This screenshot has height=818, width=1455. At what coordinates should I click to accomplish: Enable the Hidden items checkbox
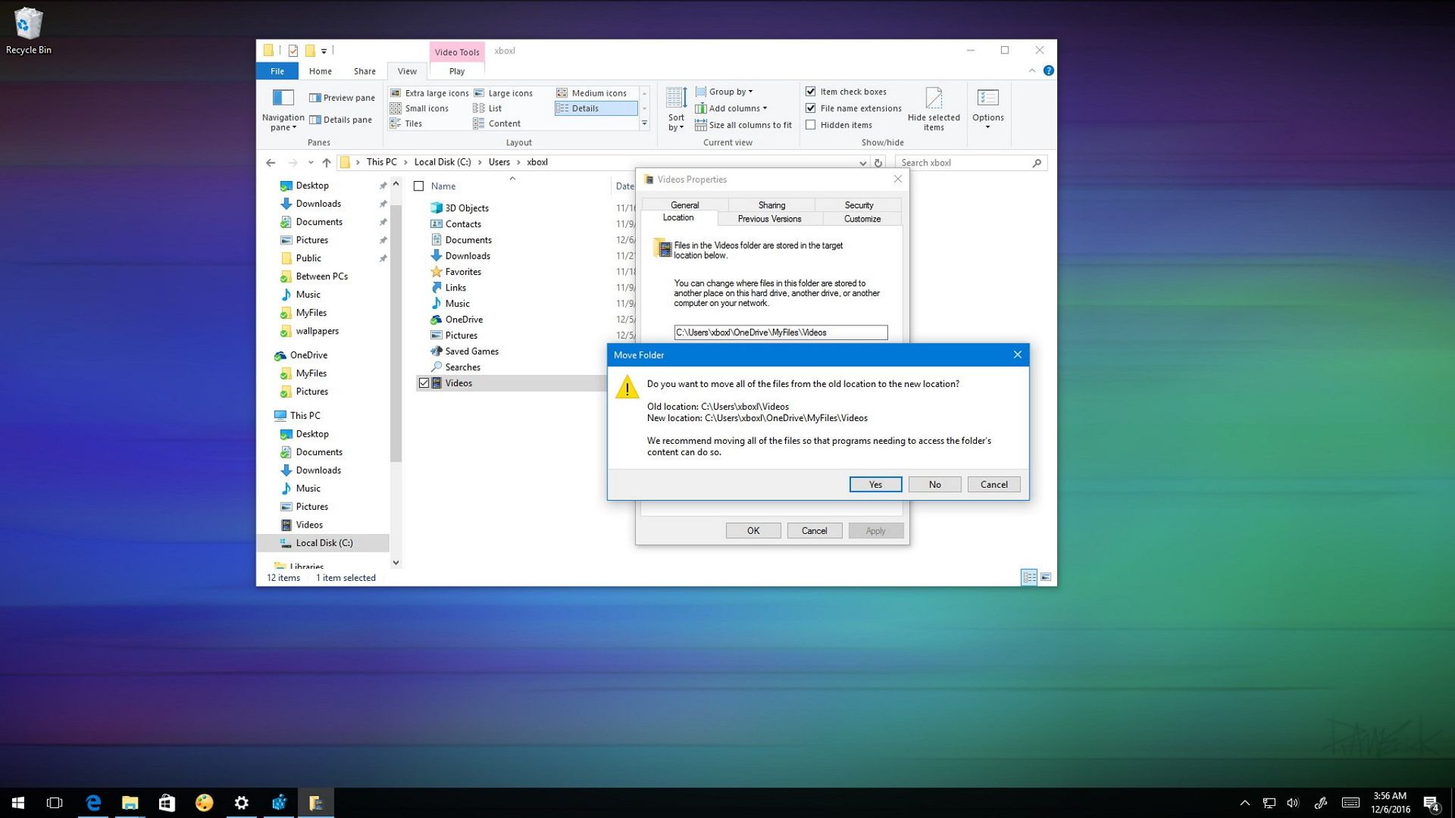[x=811, y=125]
